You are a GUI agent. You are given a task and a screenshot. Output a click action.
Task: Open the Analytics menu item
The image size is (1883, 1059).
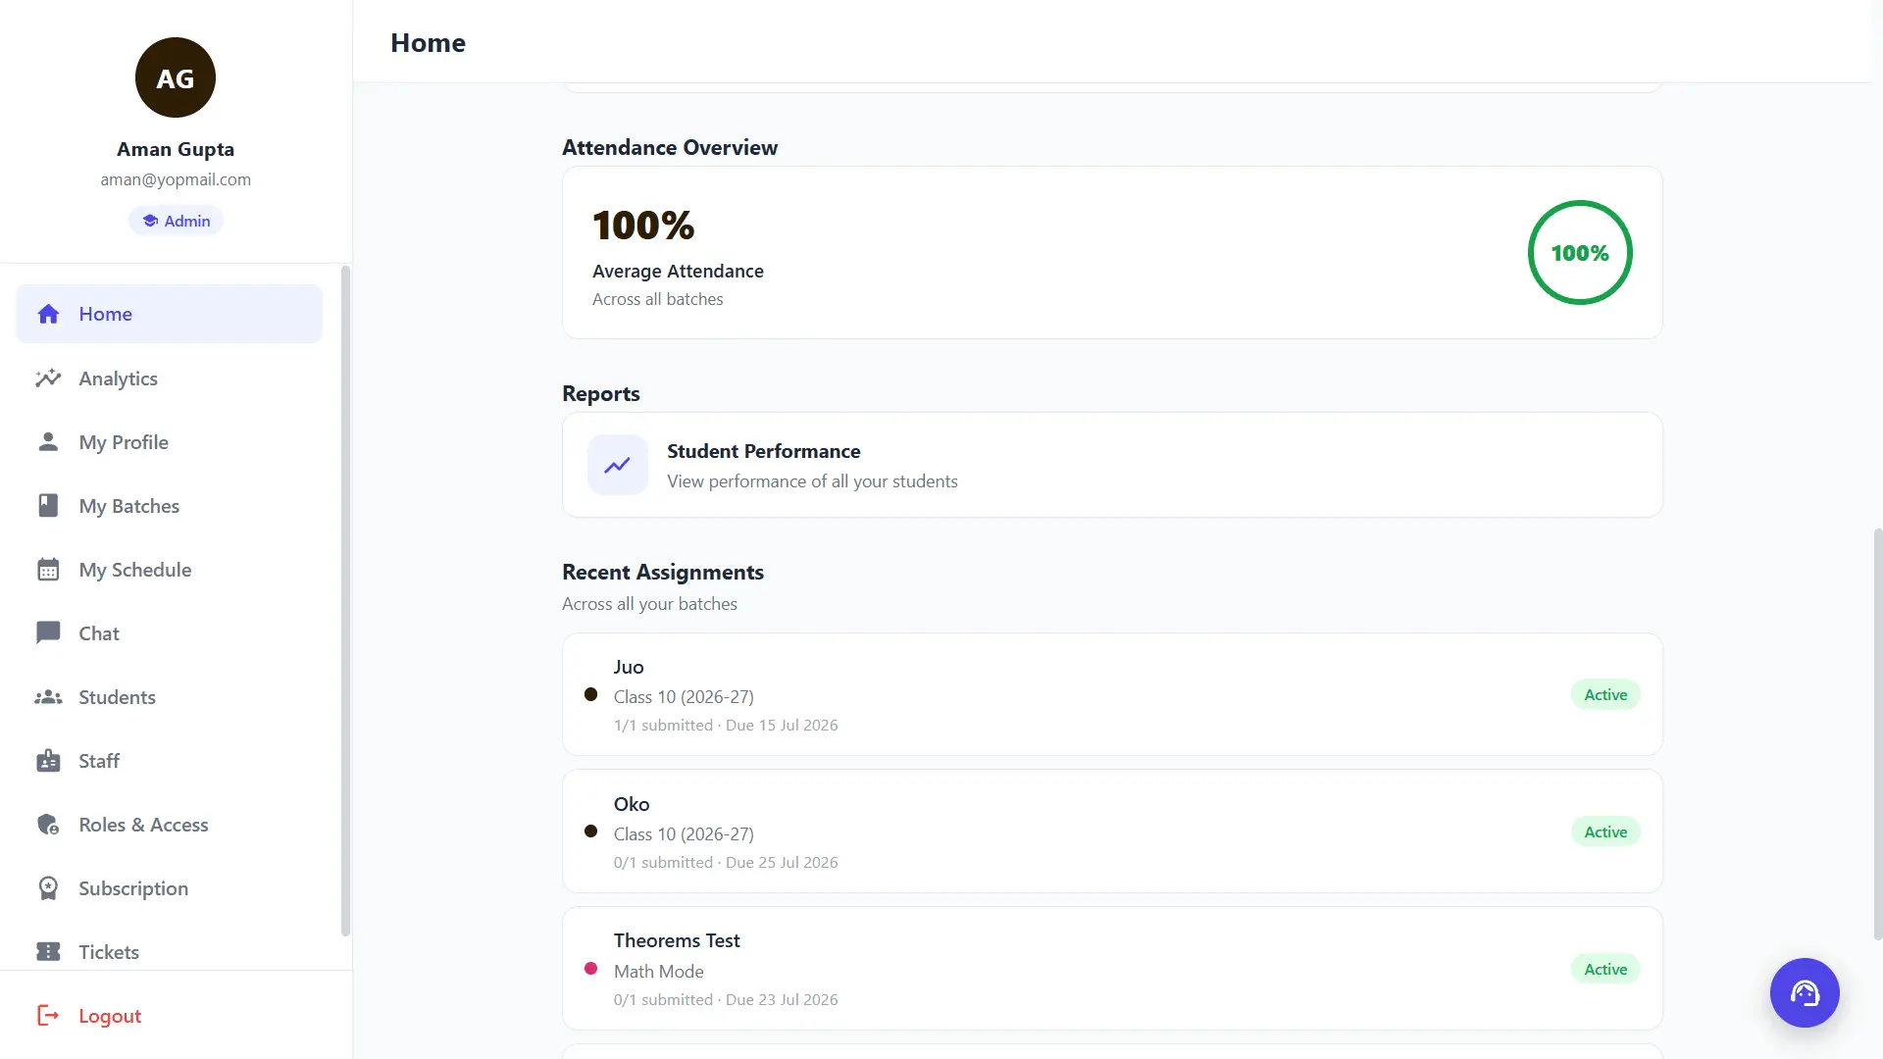pyautogui.click(x=169, y=378)
